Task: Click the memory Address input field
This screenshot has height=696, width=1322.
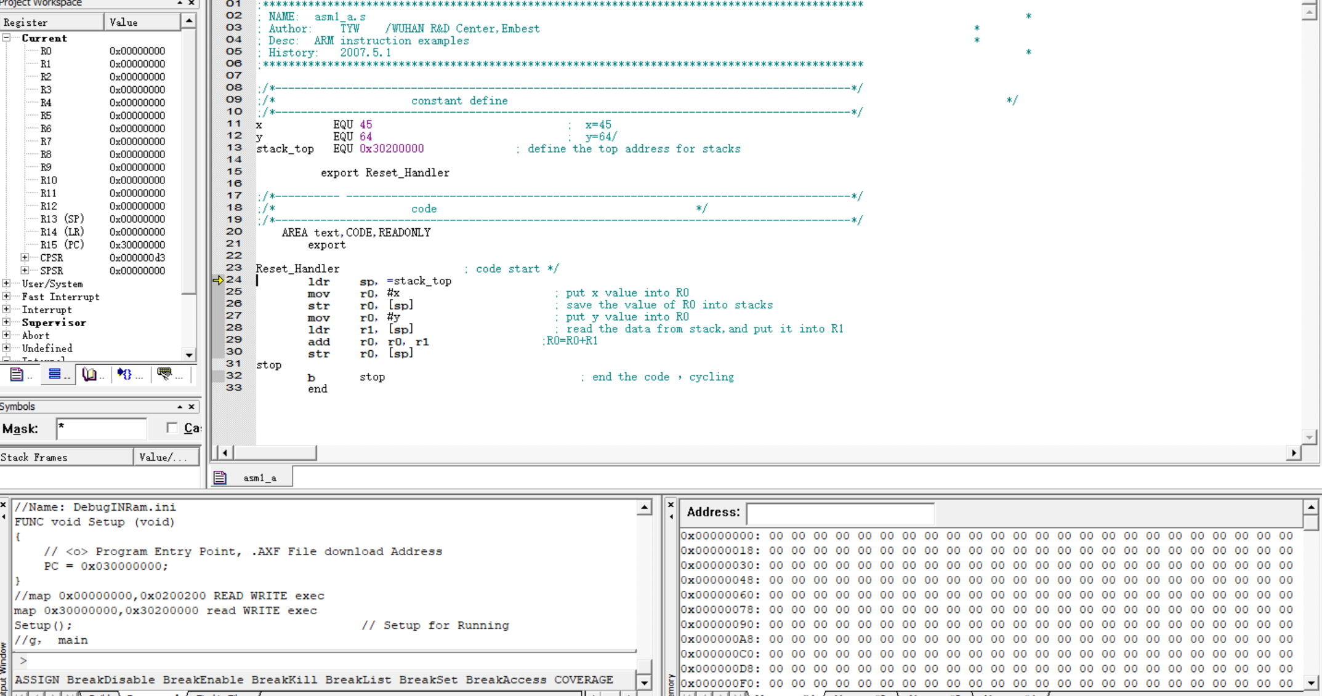Action: point(840,513)
